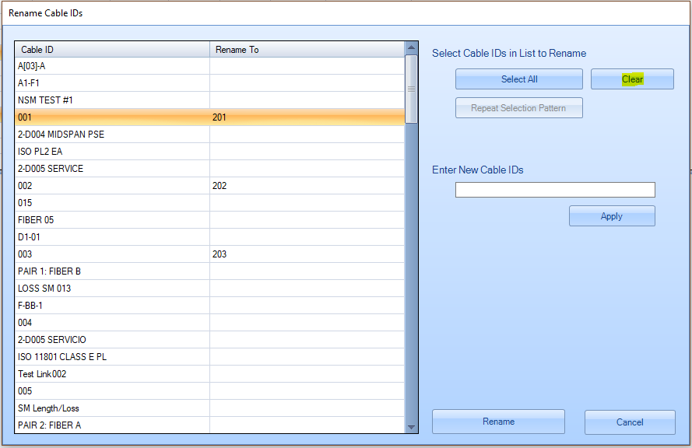
Task: Select cable row 004
Action: coord(209,322)
